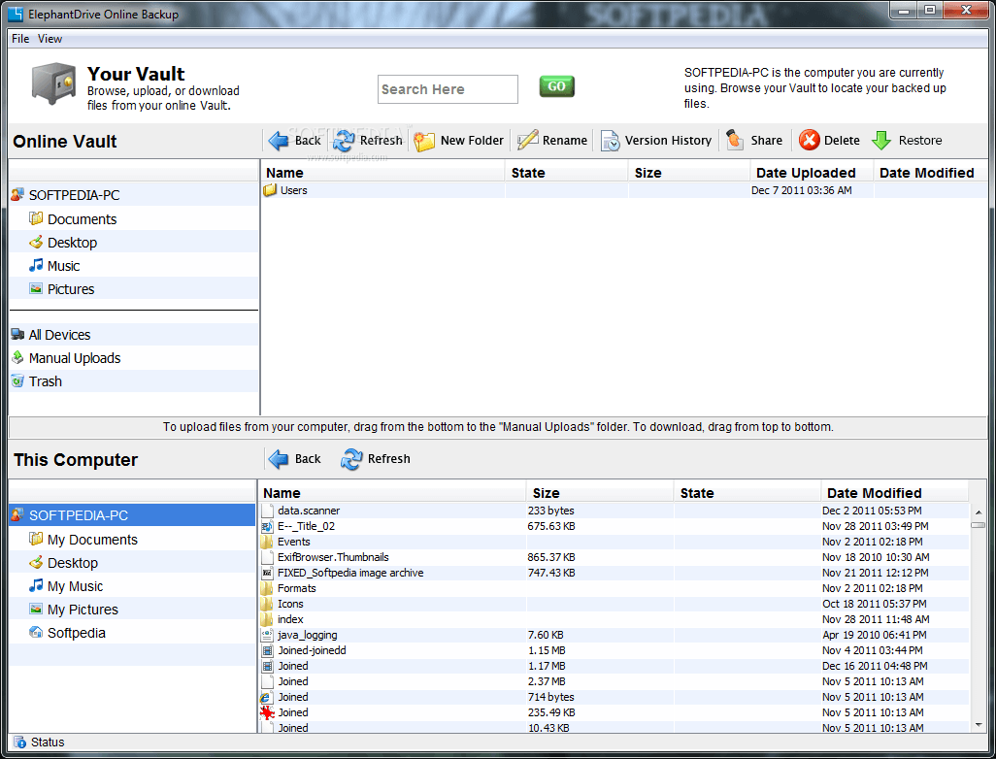Open the Trash folder in vault

[x=45, y=381]
